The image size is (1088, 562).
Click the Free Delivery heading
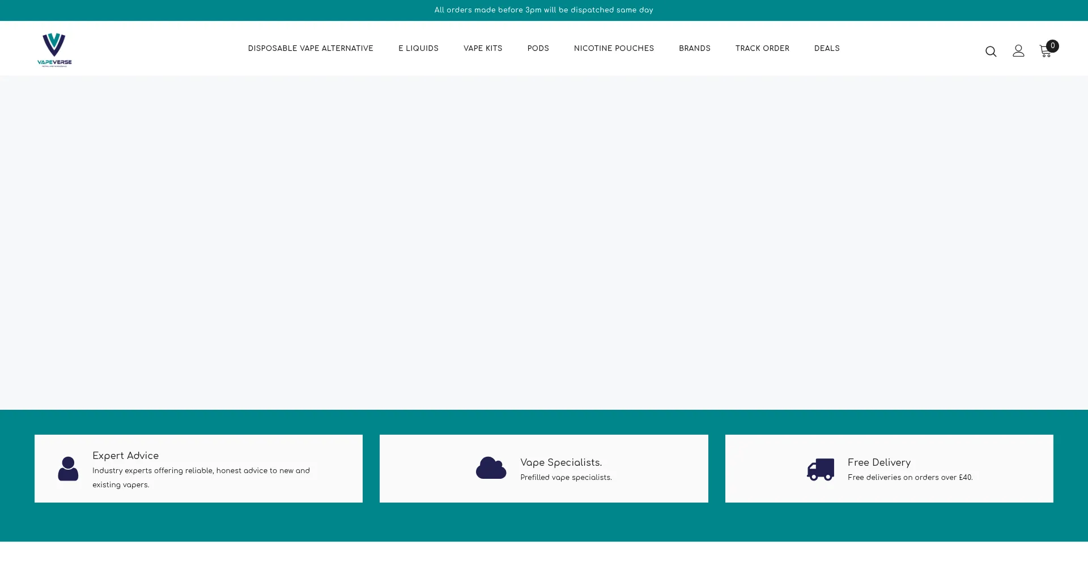[x=879, y=463]
